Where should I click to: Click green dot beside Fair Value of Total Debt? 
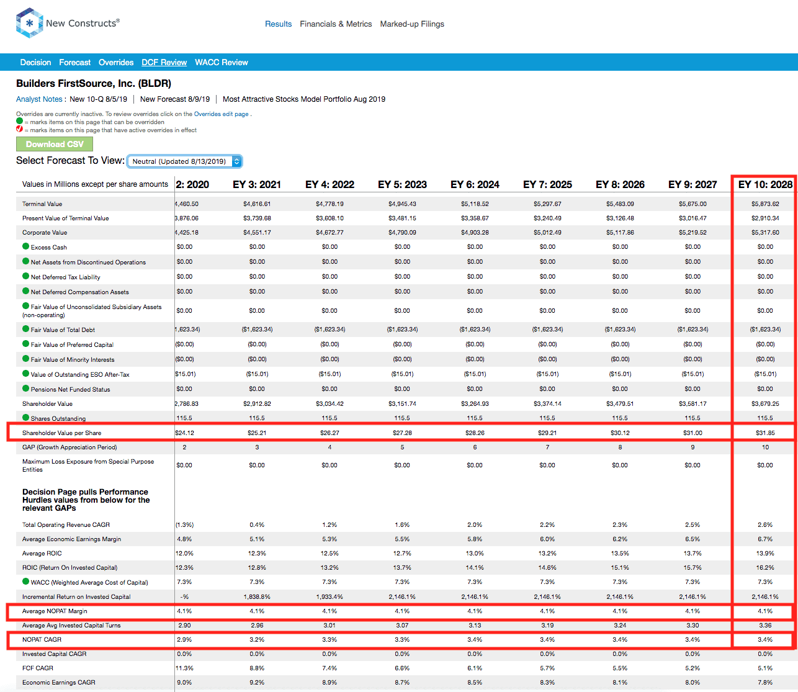[26, 329]
